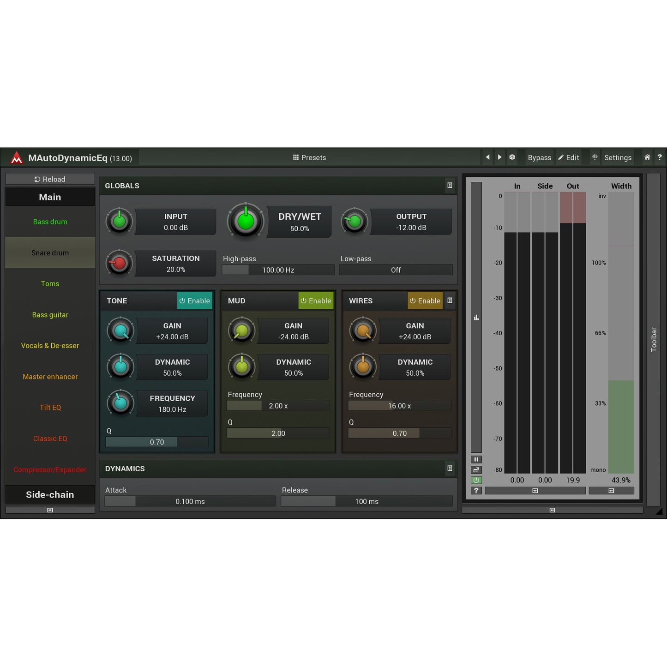Image resolution: width=667 pixels, height=667 pixels.
Task: Open the Presets menu
Action: pos(309,157)
